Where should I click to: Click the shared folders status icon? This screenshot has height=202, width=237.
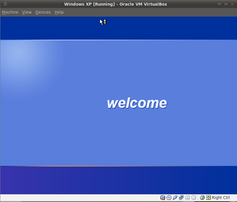click(x=187, y=198)
